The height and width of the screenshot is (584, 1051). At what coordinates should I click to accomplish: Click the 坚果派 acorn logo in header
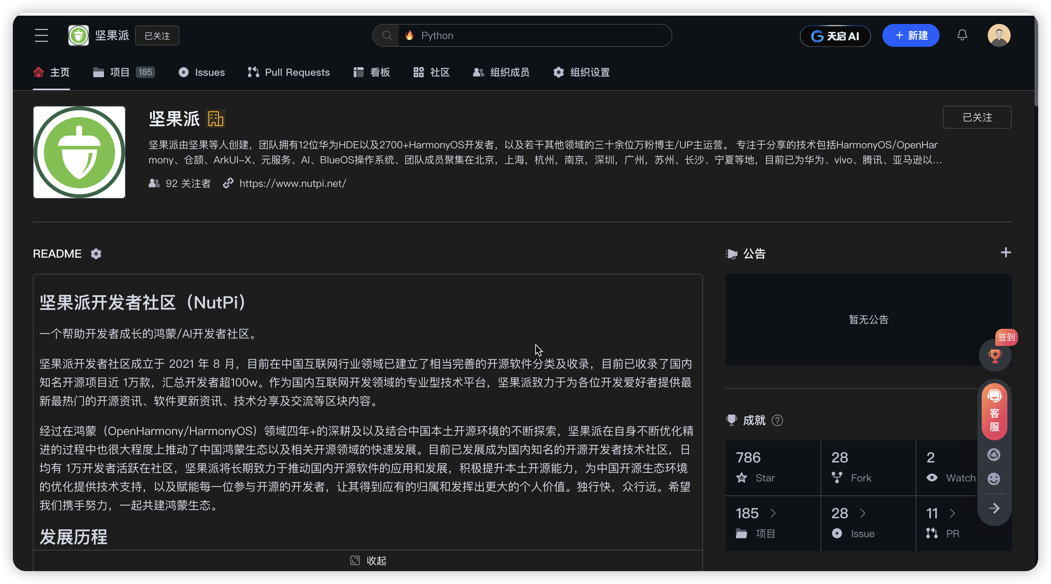point(78,35)
